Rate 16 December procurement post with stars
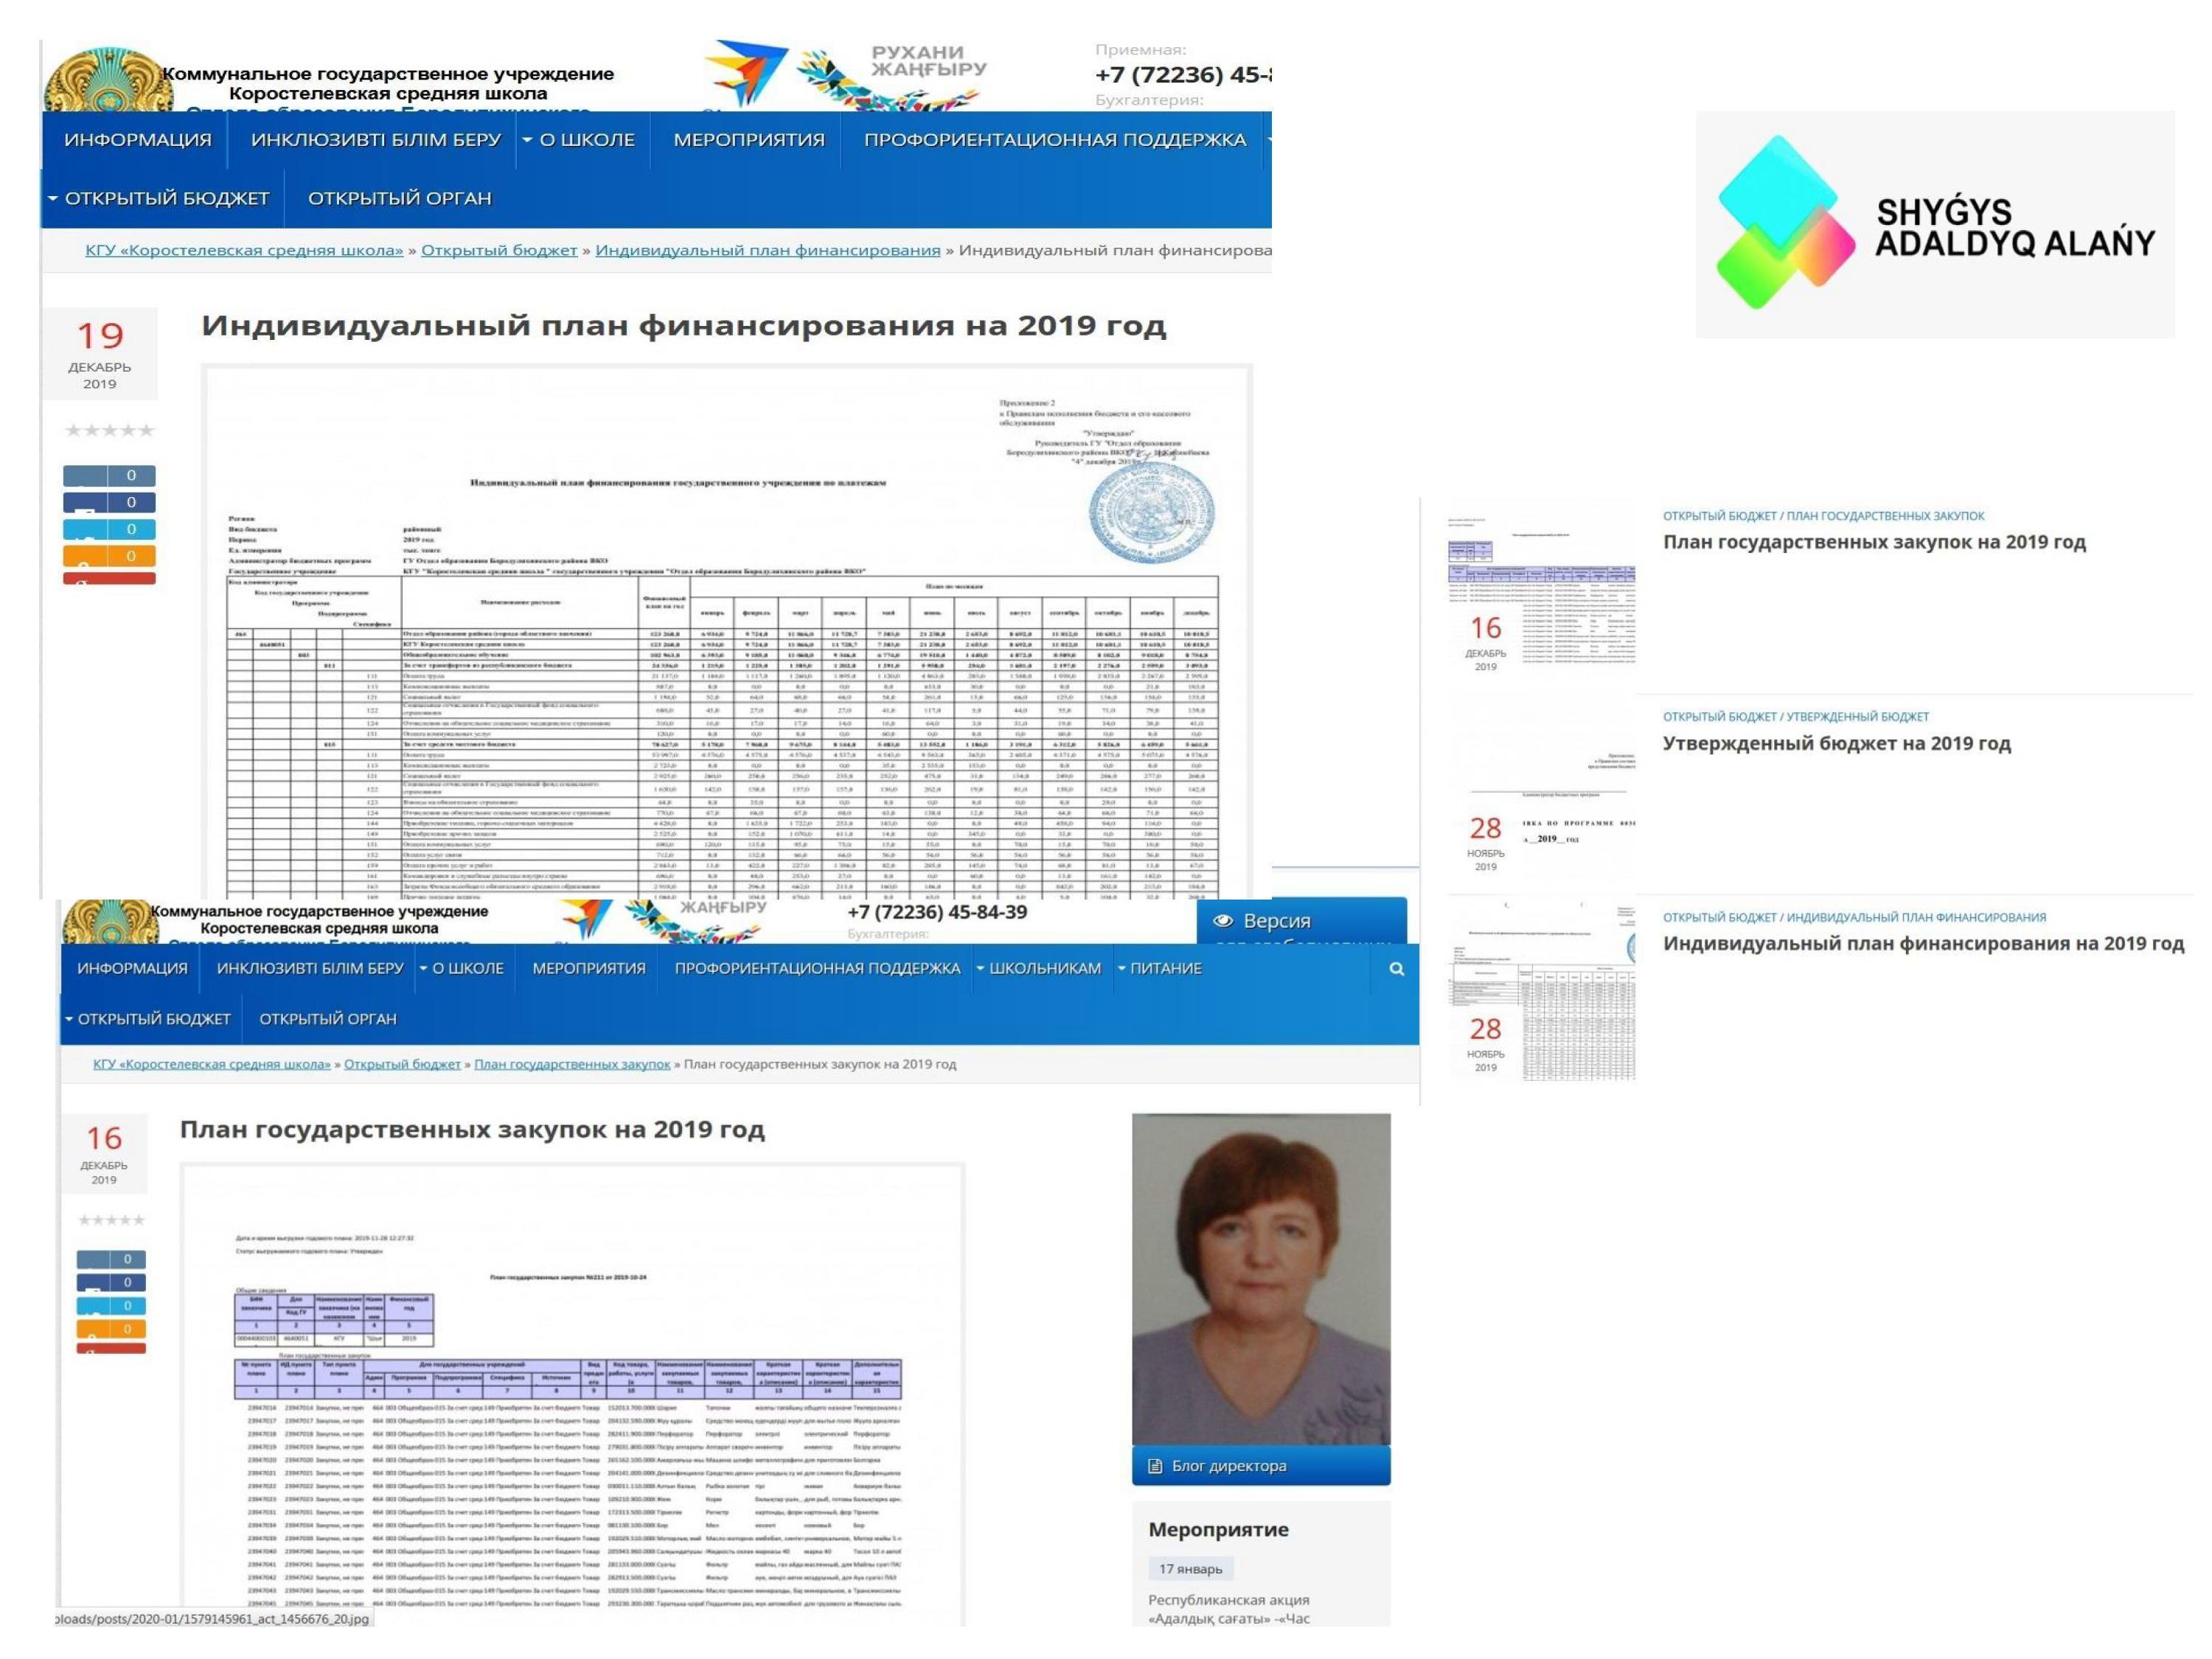Viewport: 2212px width, 1659px height. (111, 1220)
